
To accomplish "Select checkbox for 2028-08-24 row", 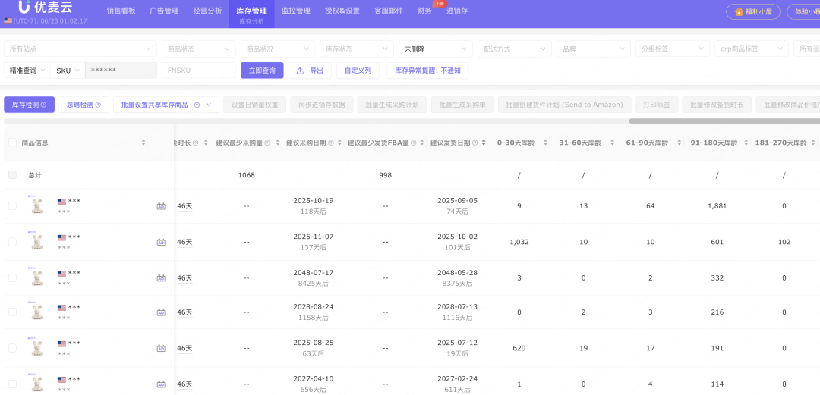I will click(13, 312).
